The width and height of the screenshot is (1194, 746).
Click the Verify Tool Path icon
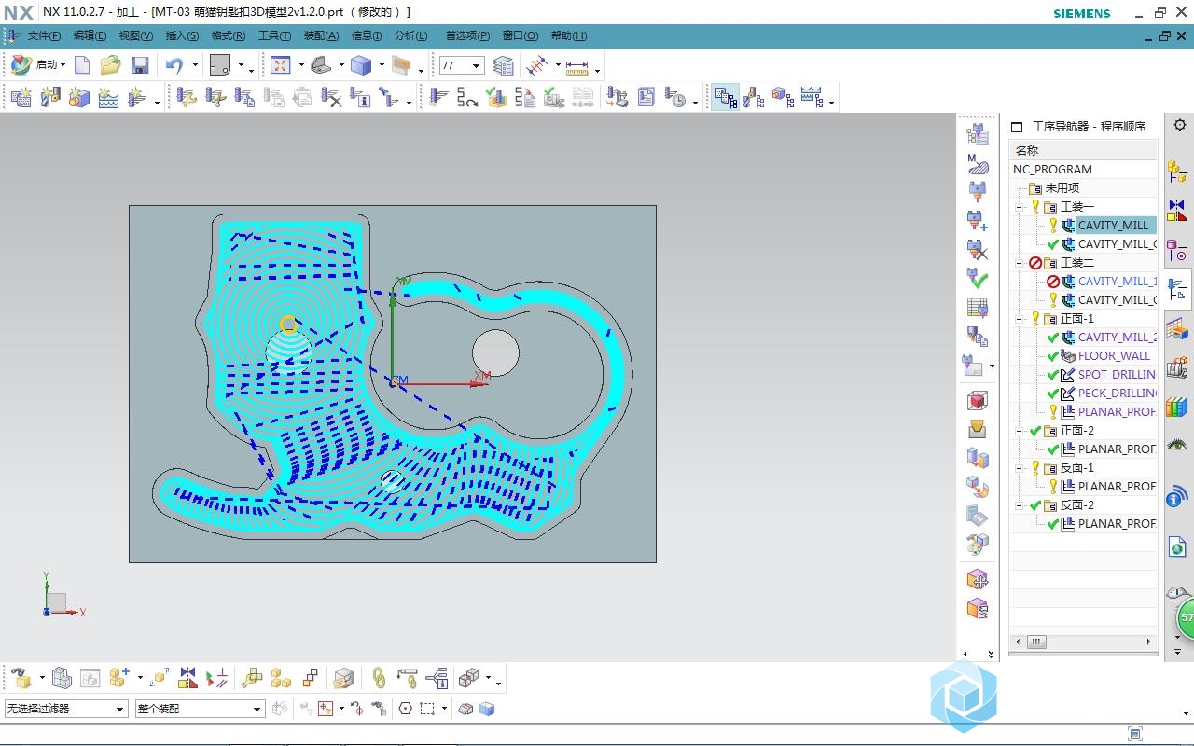496,97
